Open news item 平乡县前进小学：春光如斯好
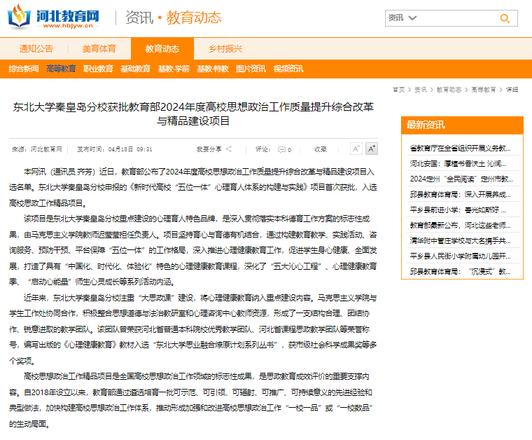532x440 pixels. pyautogui.click(x=458, y=209)
